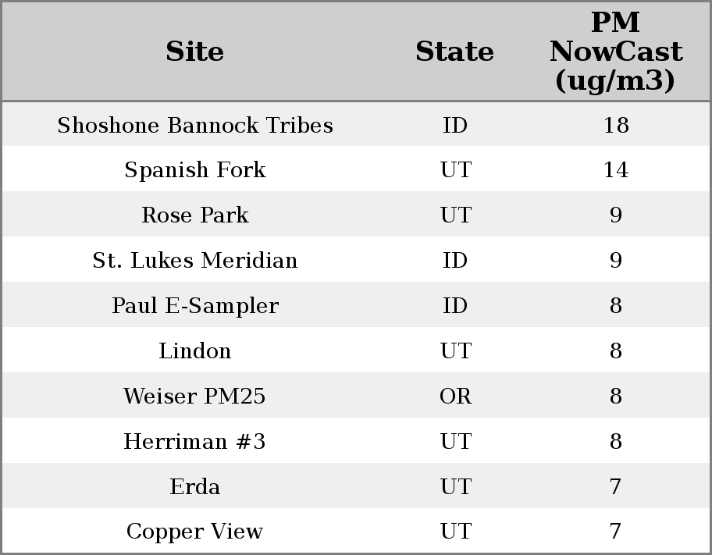712x555 pixels.
Task: Click the State column header
Action: (454, 52)
